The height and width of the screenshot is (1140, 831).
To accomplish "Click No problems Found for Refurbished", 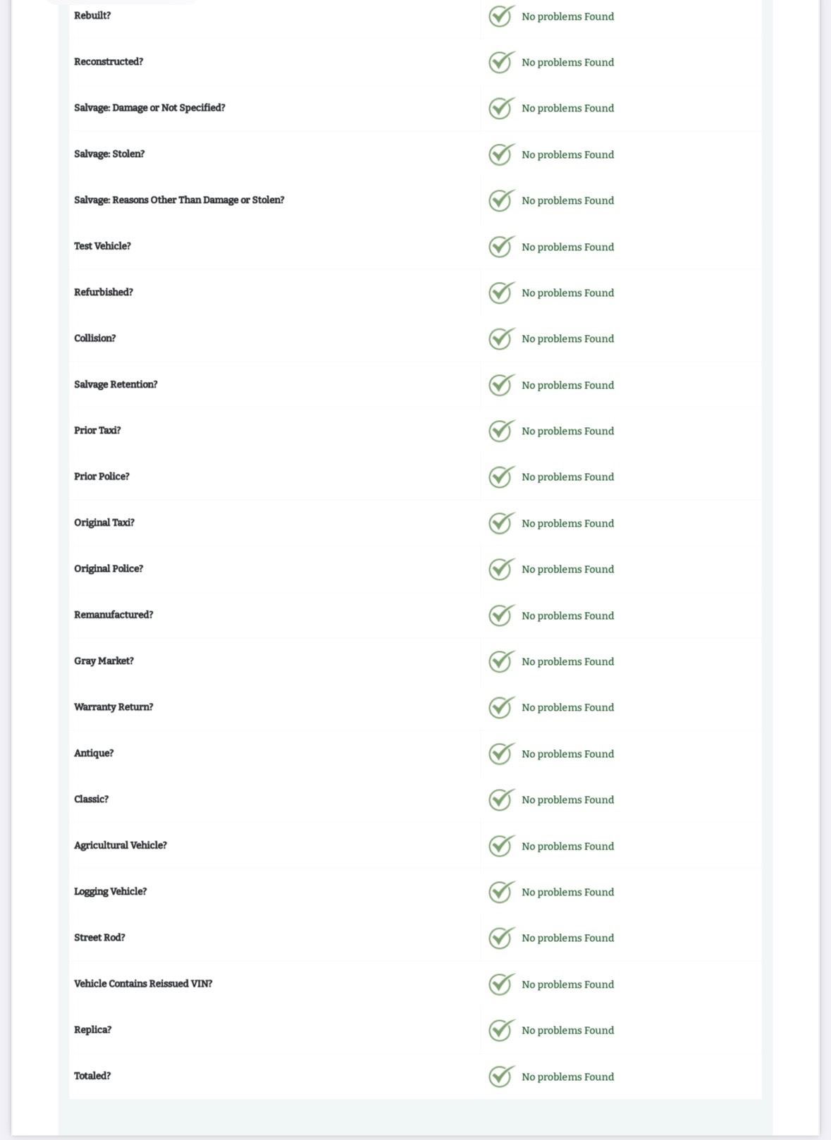I will point(567,293).
